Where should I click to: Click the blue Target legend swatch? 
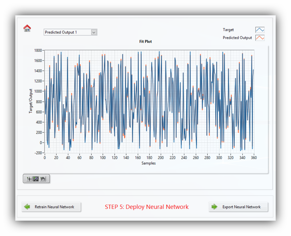260,30
